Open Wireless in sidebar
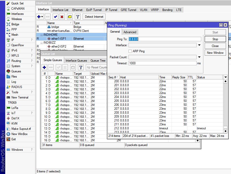This screenshot has width=231, height=174. tap(16, 19)
